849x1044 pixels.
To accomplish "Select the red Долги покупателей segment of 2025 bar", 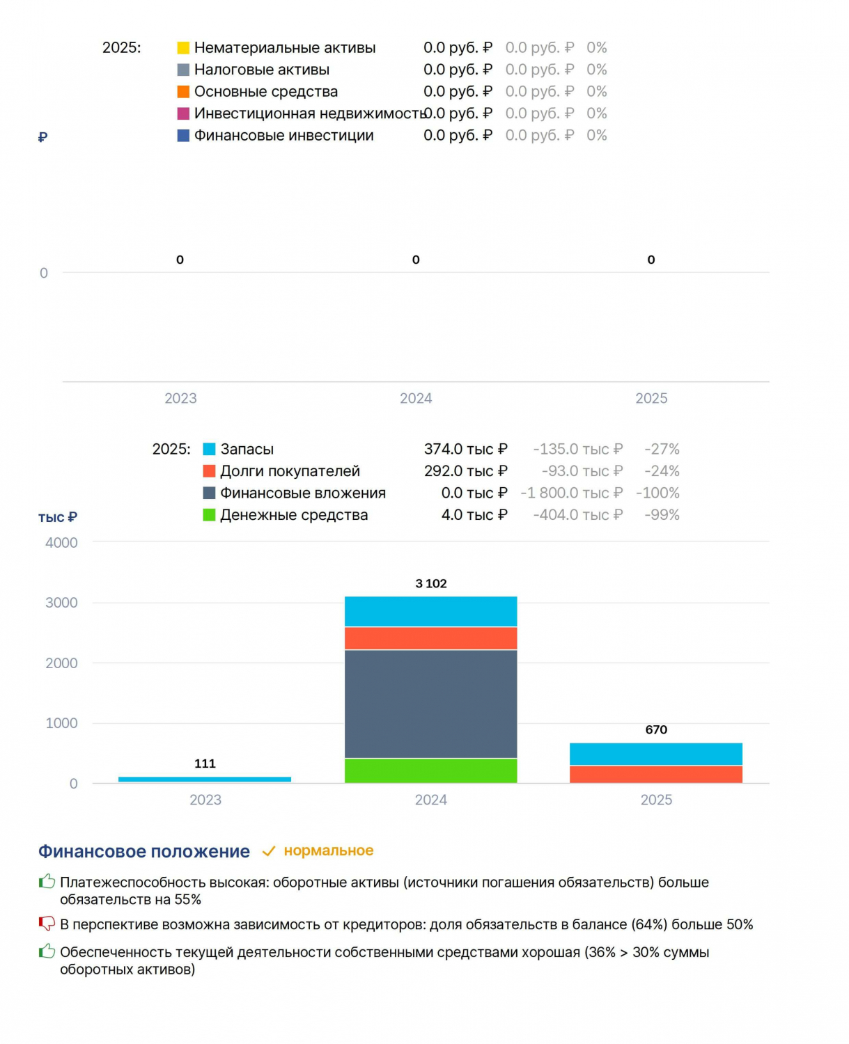I will coord(656,775).
